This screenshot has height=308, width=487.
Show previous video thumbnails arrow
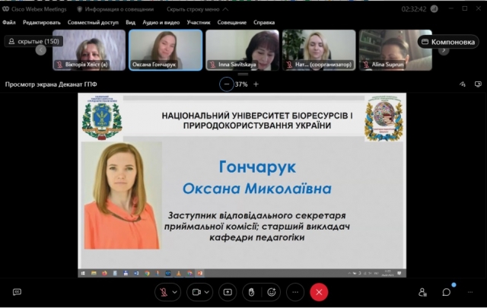40,50
